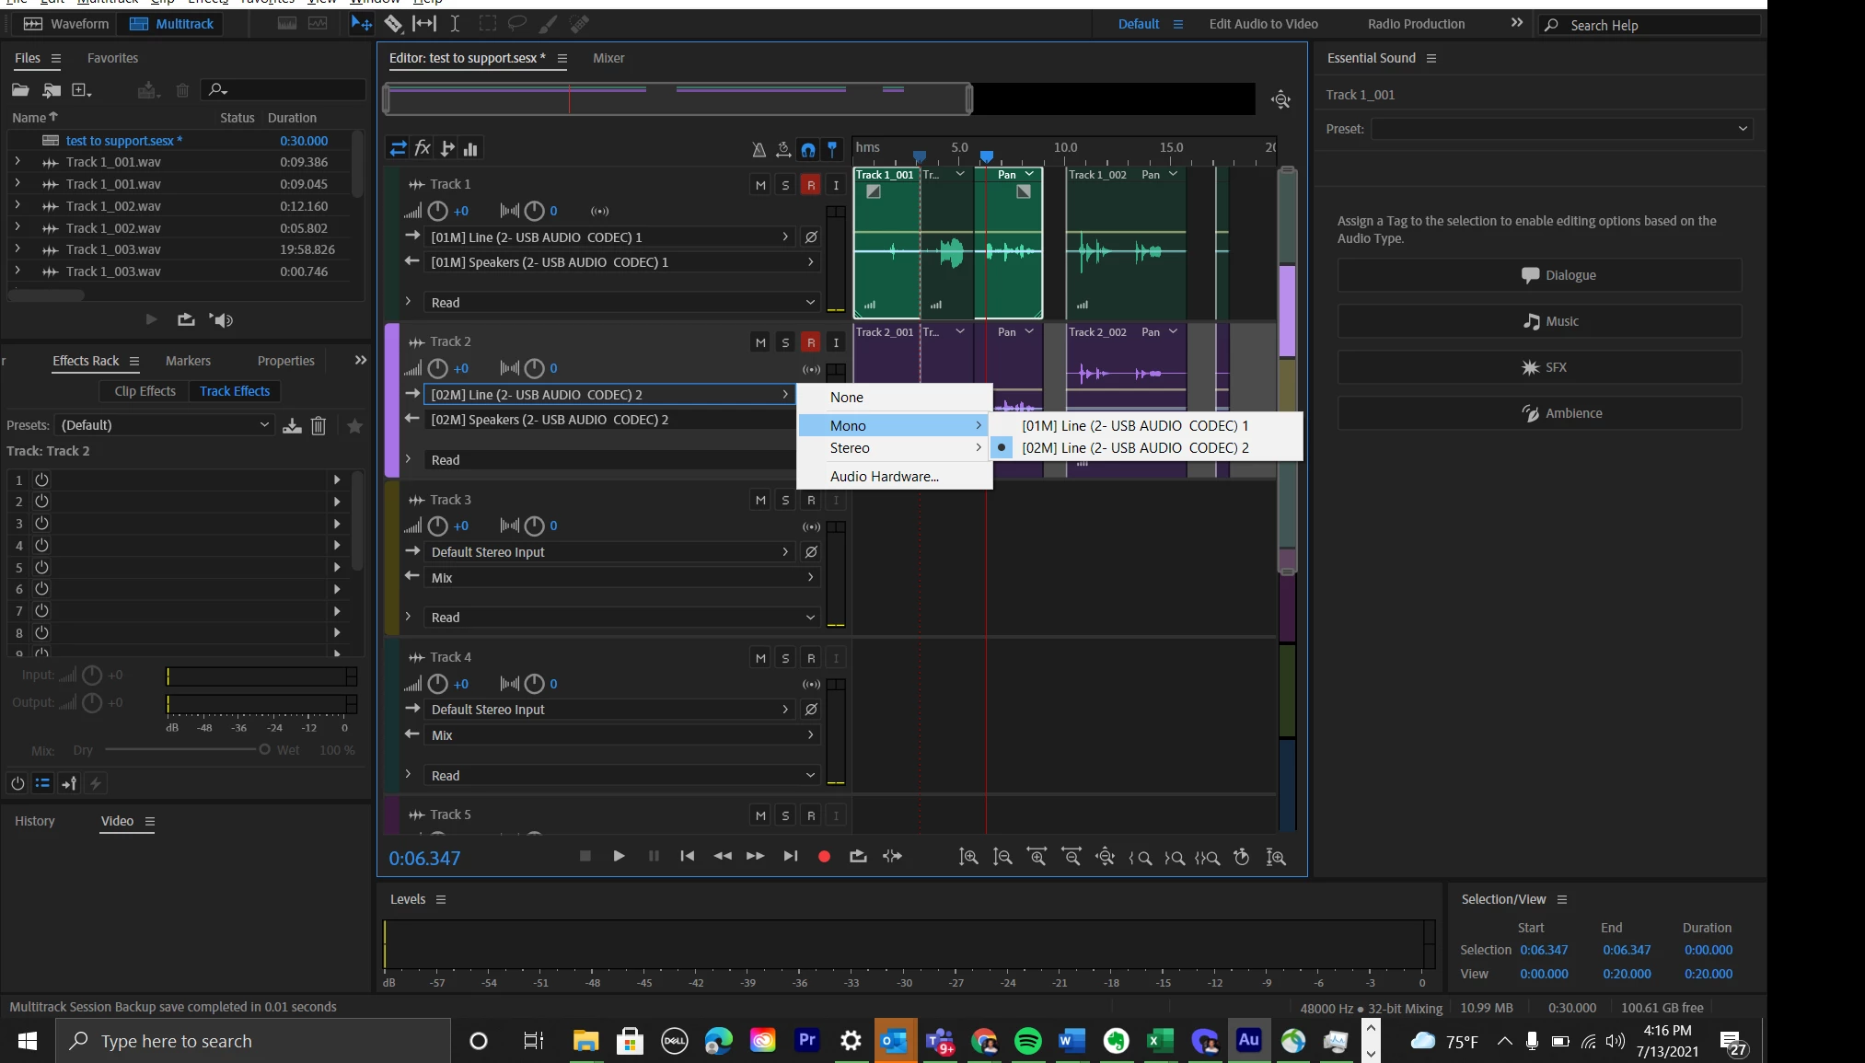Toggle timeline snapping magnet icon

807,149
